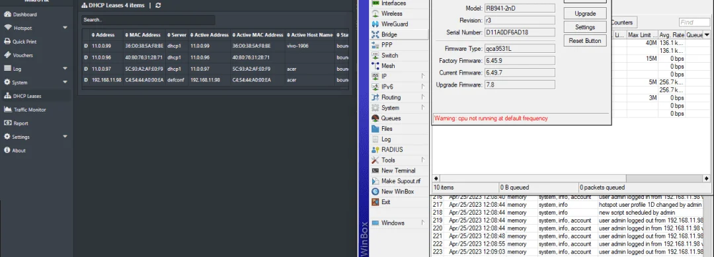Viewport: 714px width, 257px height.
Task: Click the Reset Button button
Action: (584, 41)
